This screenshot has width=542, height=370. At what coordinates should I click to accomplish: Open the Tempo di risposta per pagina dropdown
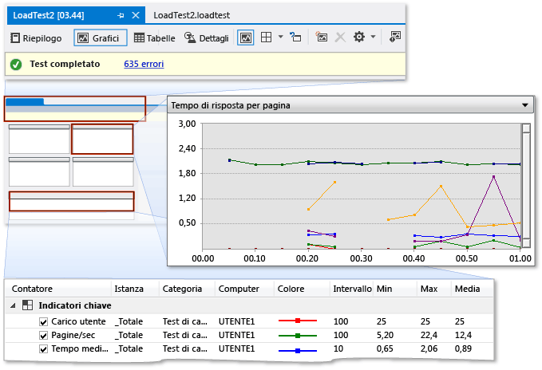524,105
